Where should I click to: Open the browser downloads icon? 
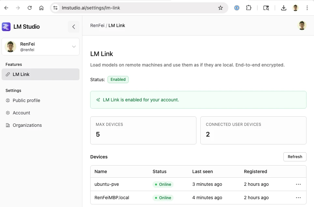pos(284,8)
